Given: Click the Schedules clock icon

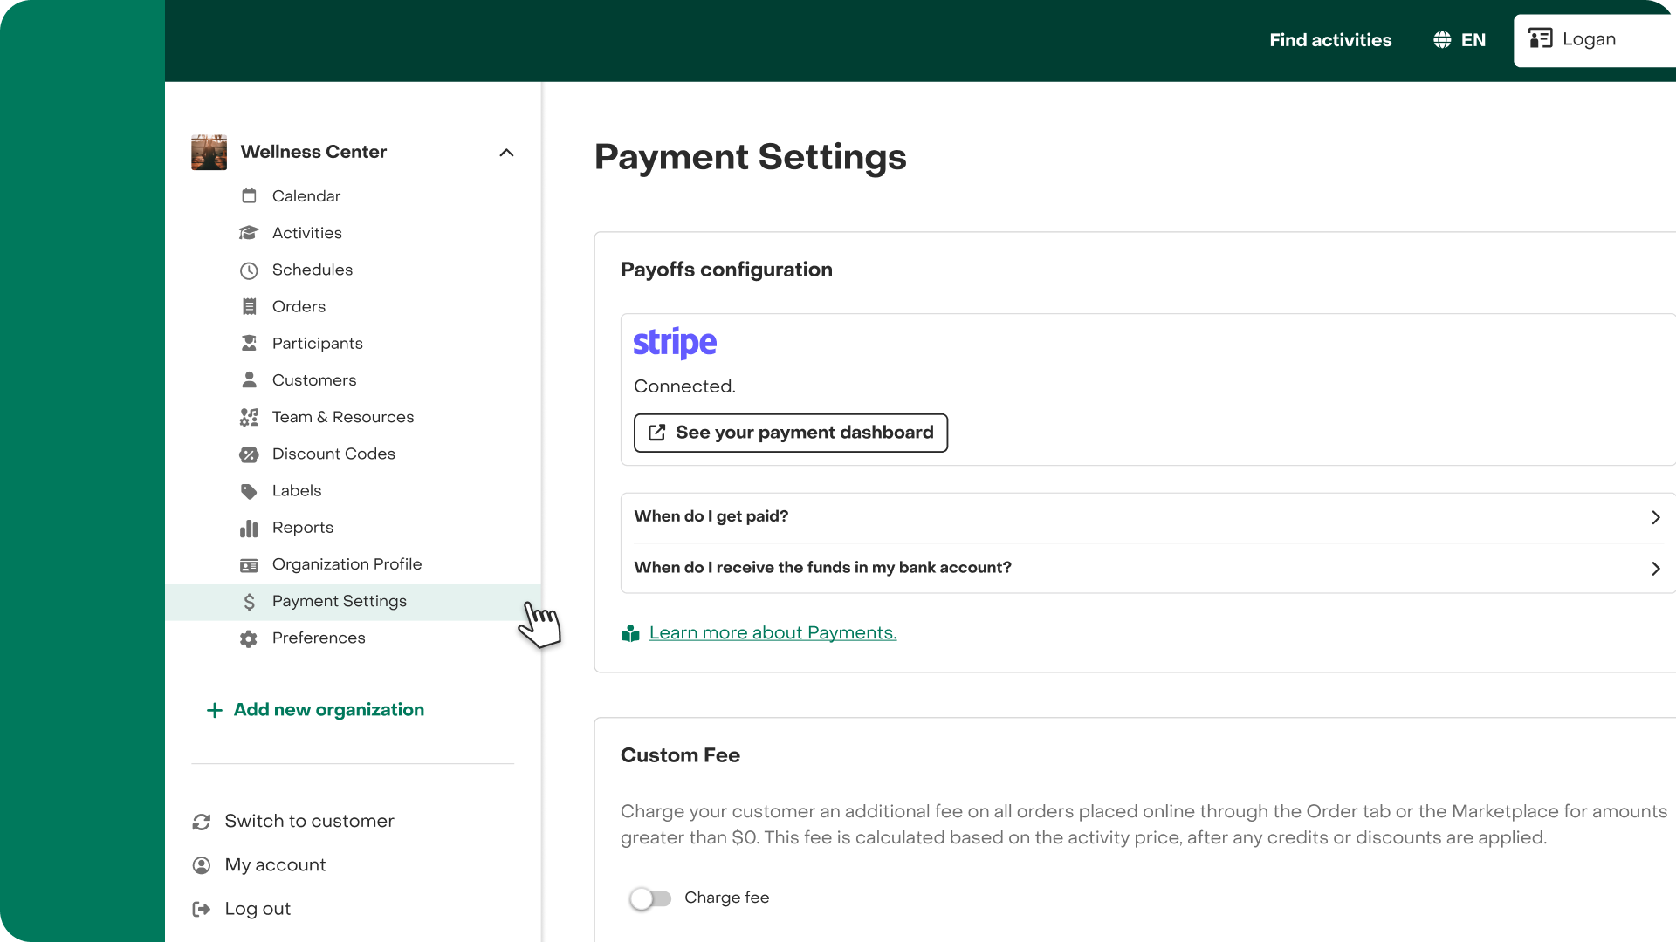Looking at the screenshot, I should coord(249,270).
